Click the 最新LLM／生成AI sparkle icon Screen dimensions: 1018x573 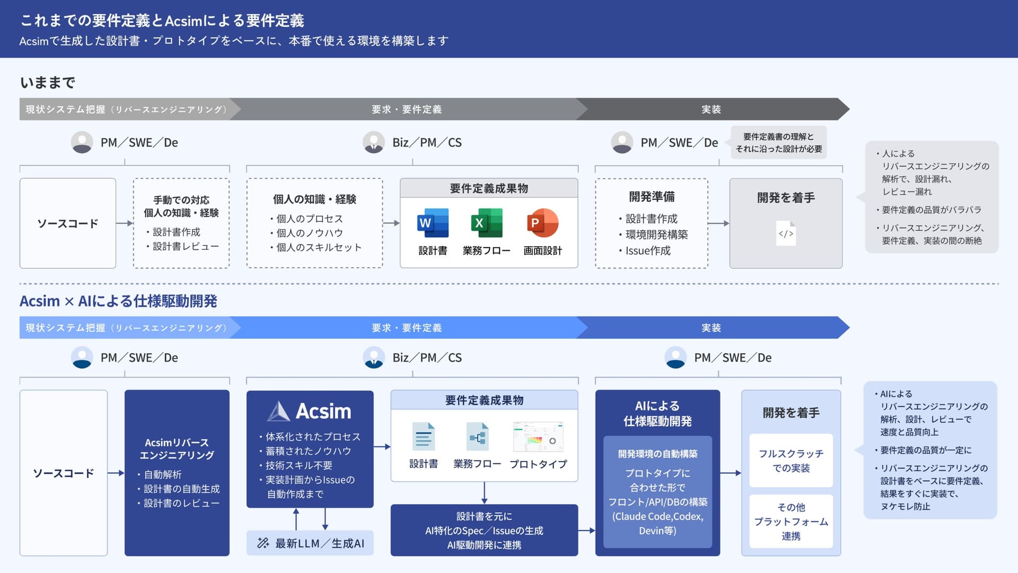(262, 543)
